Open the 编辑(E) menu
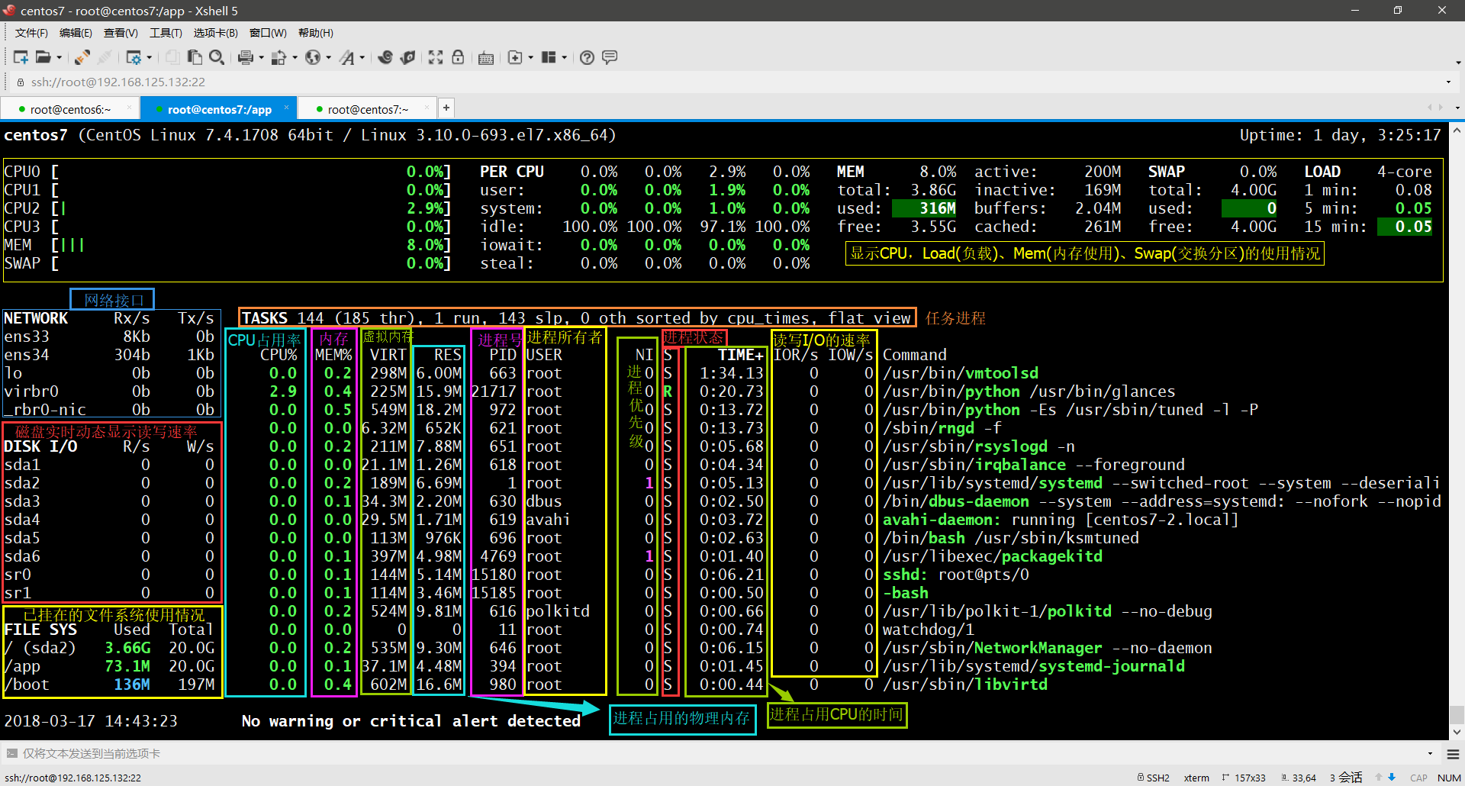This screenshot has height=786, width=1465. 76,33
